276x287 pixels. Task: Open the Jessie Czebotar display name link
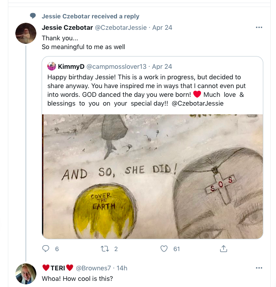tap(67, 28)
